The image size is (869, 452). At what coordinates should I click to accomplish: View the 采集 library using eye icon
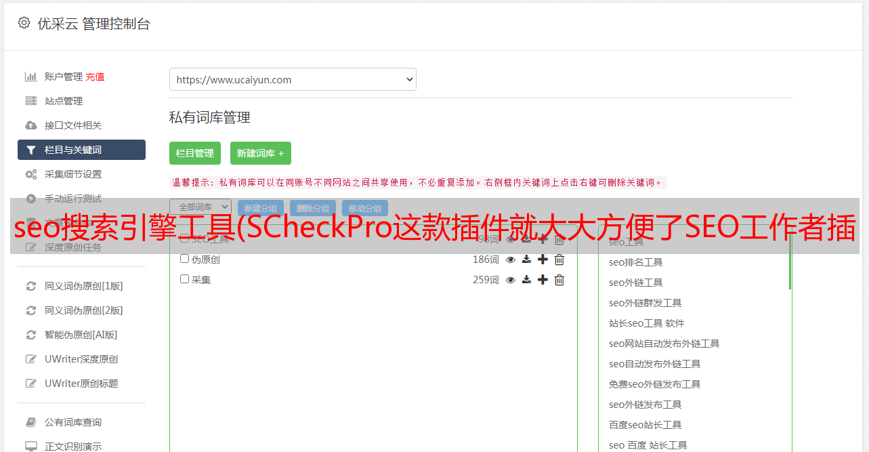point(511,280)
